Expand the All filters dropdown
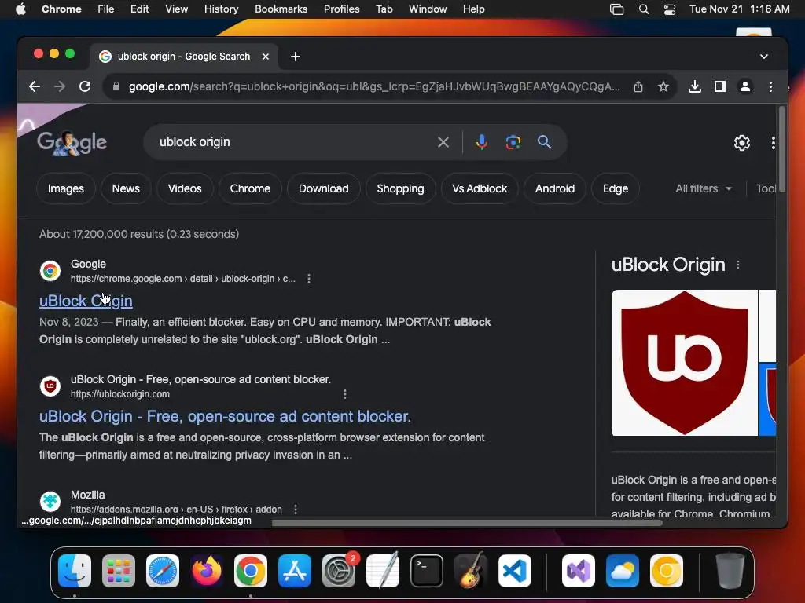 click(x=704, y=188)
